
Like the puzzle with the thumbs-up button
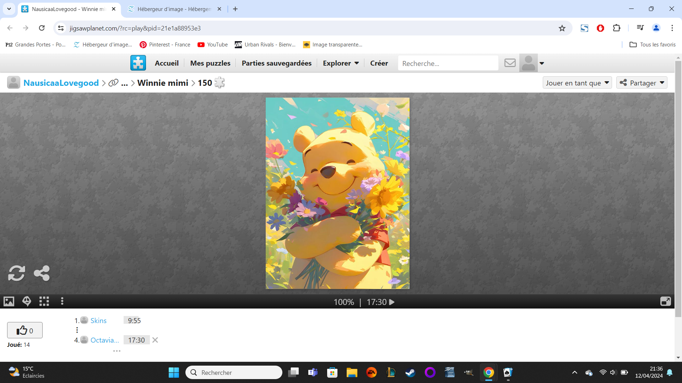[25, 331]
